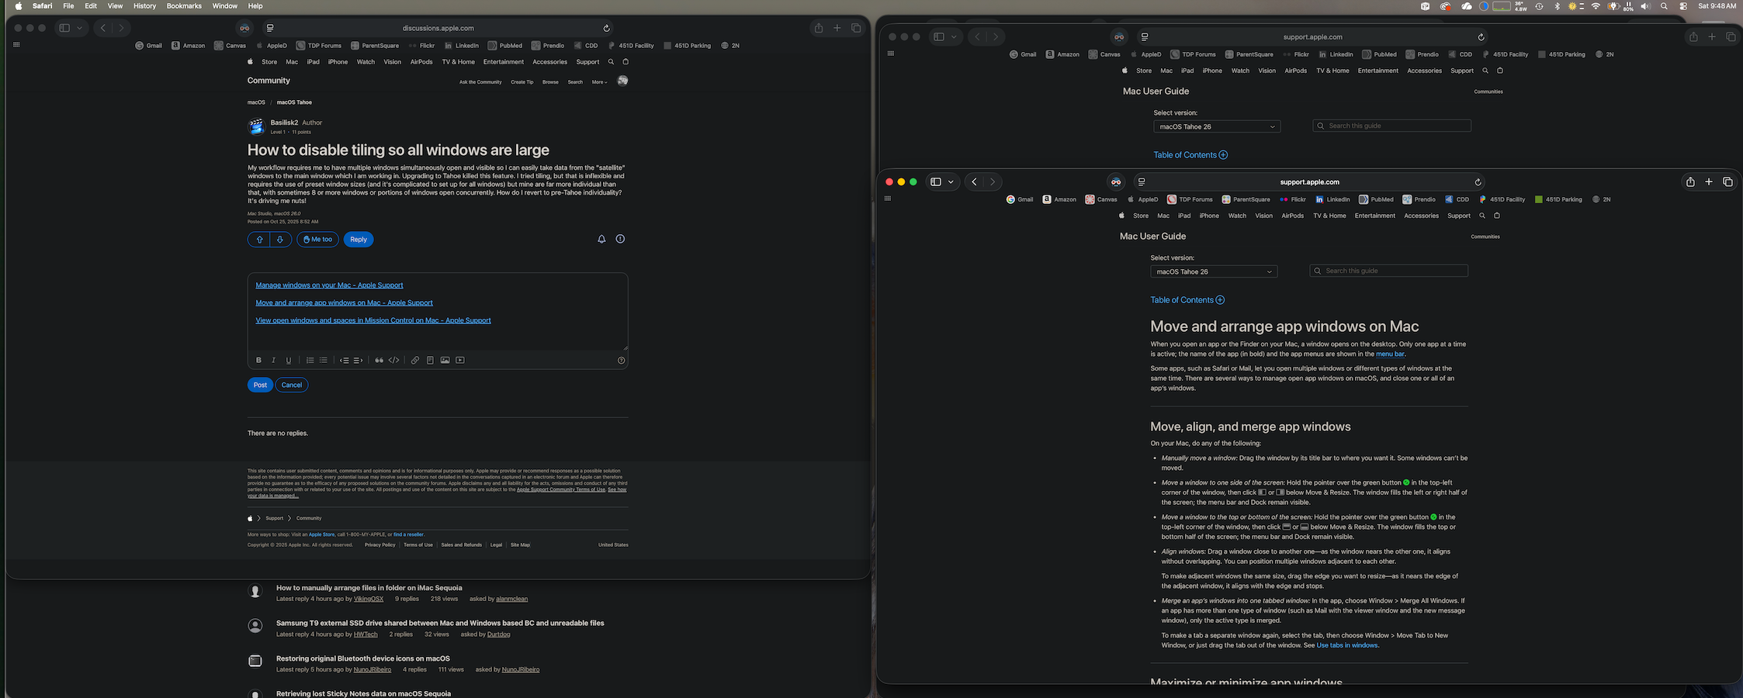Insert a bulleted list in the reply editor
The width and height of the screenshot is (1743, 698).
(324, 360)
